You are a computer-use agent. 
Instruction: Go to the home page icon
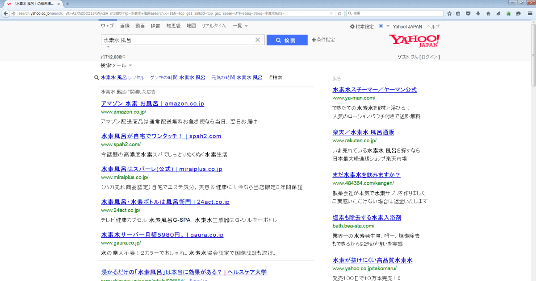tap(488, 13)
